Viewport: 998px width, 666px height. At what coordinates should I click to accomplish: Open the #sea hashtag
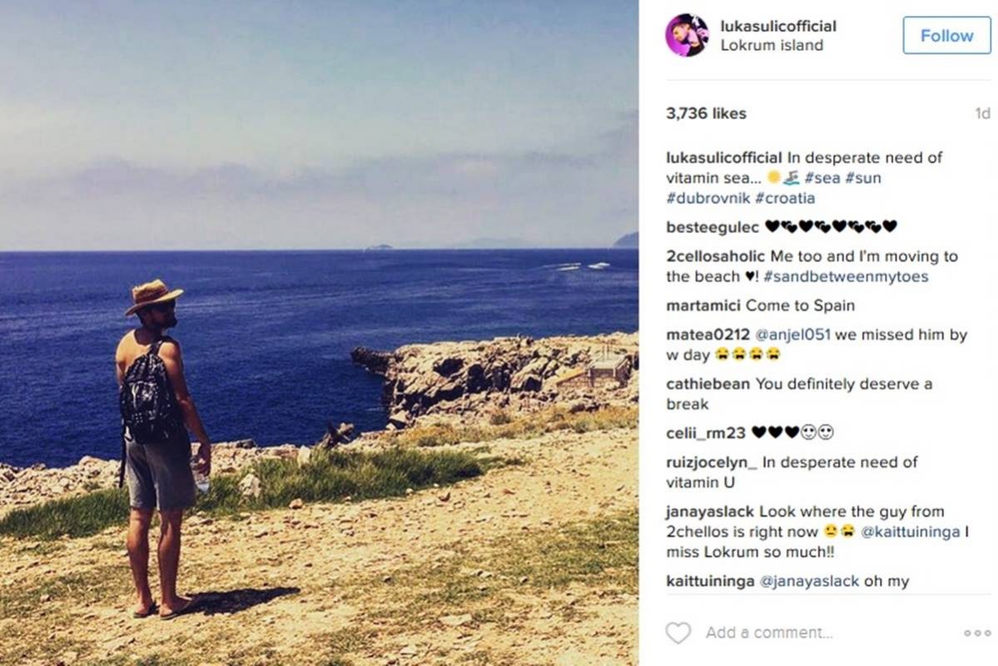click(x=822, y=177)
